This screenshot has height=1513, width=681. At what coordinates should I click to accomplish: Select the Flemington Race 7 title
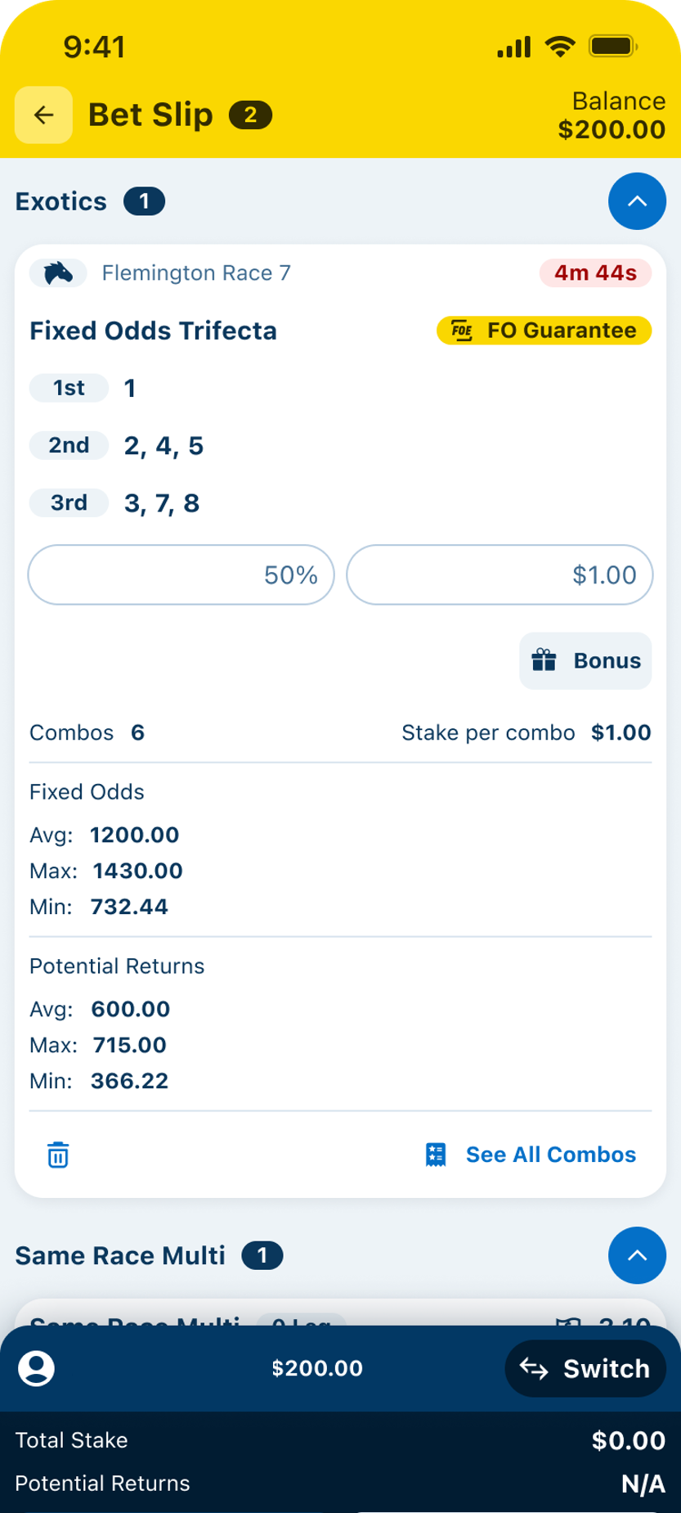196,273
